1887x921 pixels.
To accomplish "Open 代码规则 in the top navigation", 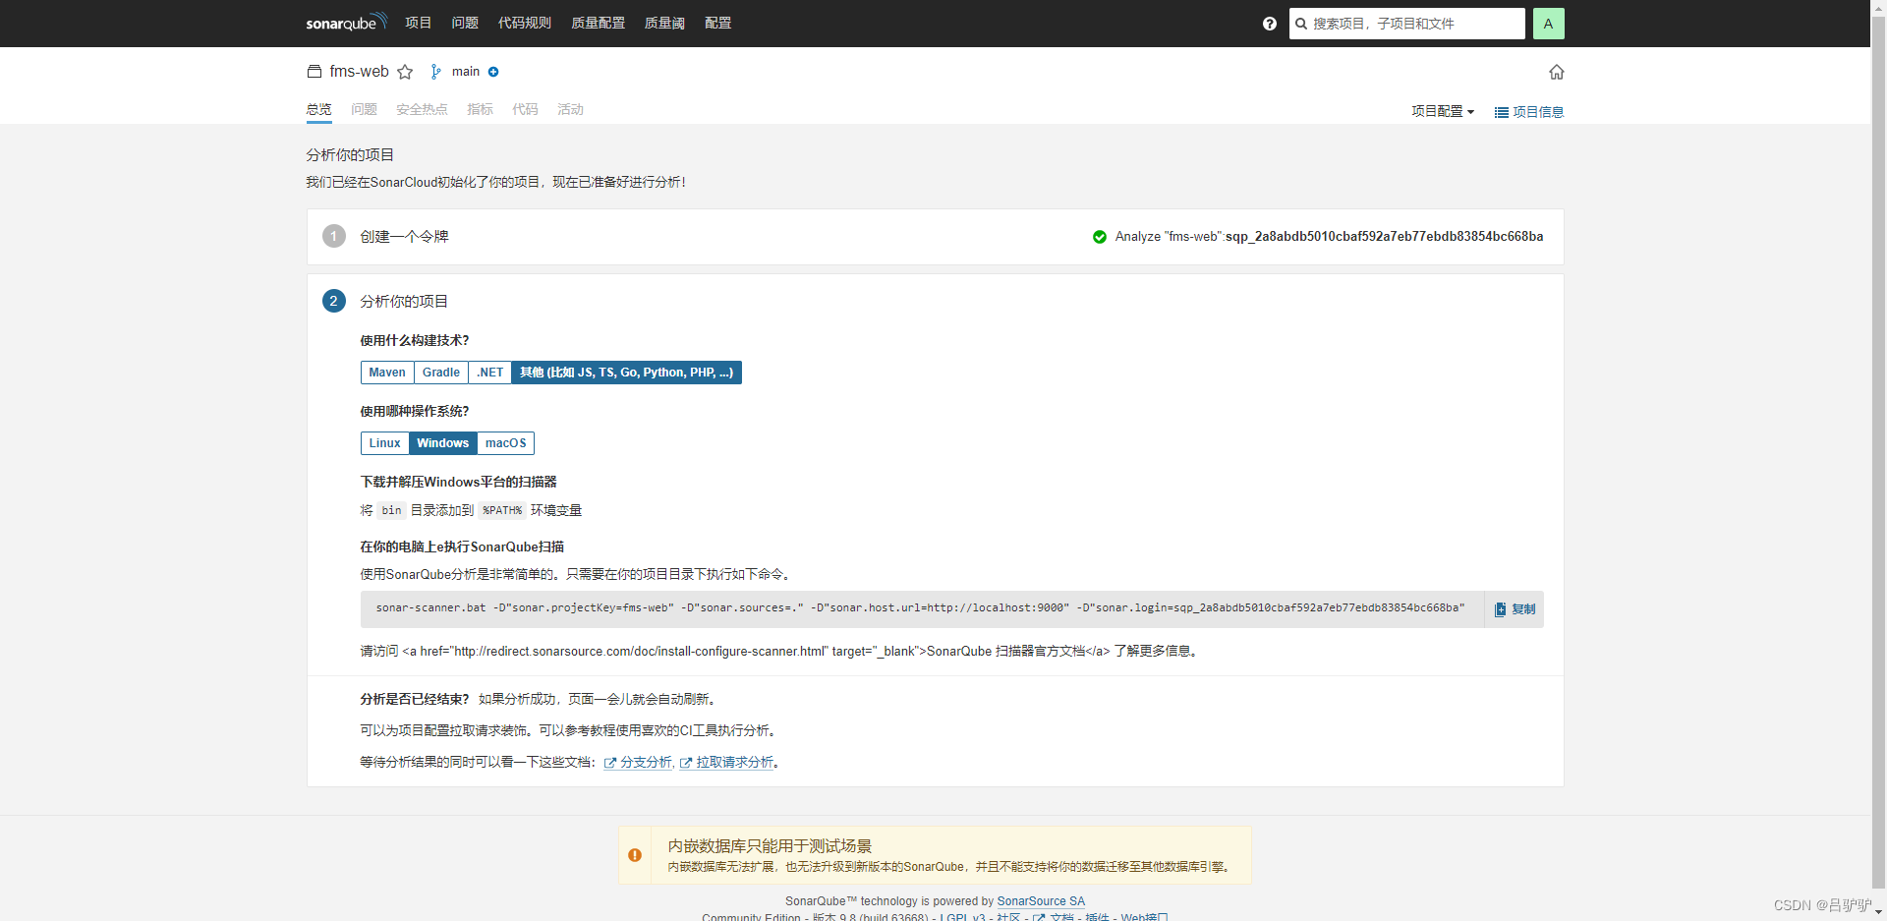I will (x=525, y=23).
